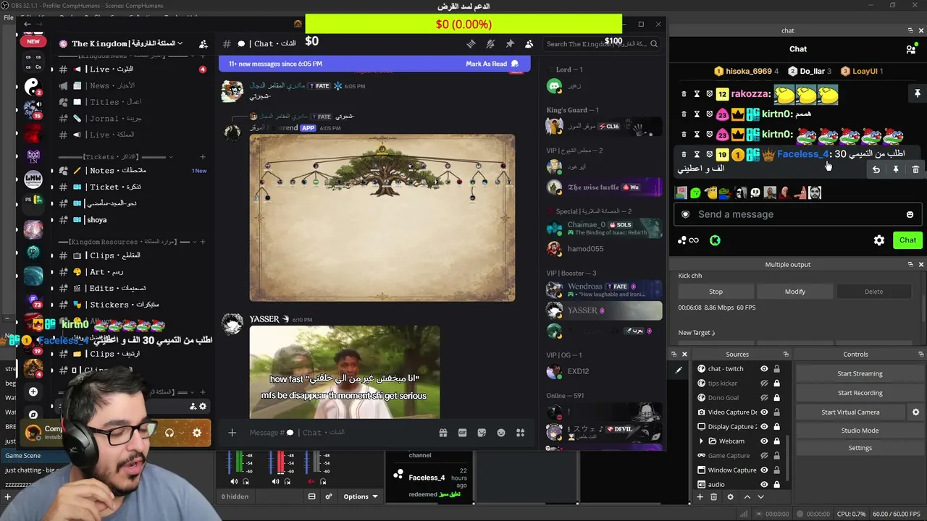This screenshot has width=927, height=521.
Task: Delete the Faceless_4 message via hover toolbar
Action: [x=915, y=169]
